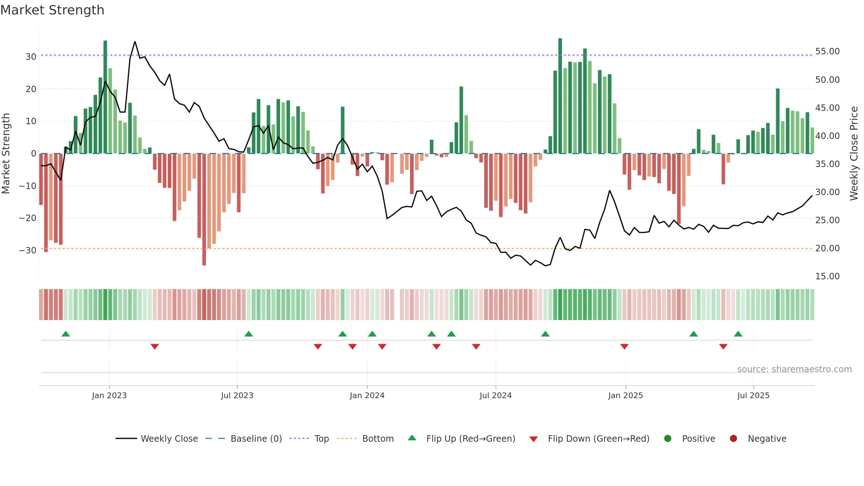Click the 55.00 price axis tick
The image size is (864, 486).
pyautogui.click(x=827, y=51)
